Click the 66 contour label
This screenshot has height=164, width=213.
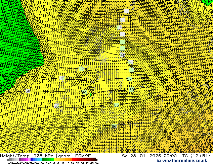coord(114,127)
